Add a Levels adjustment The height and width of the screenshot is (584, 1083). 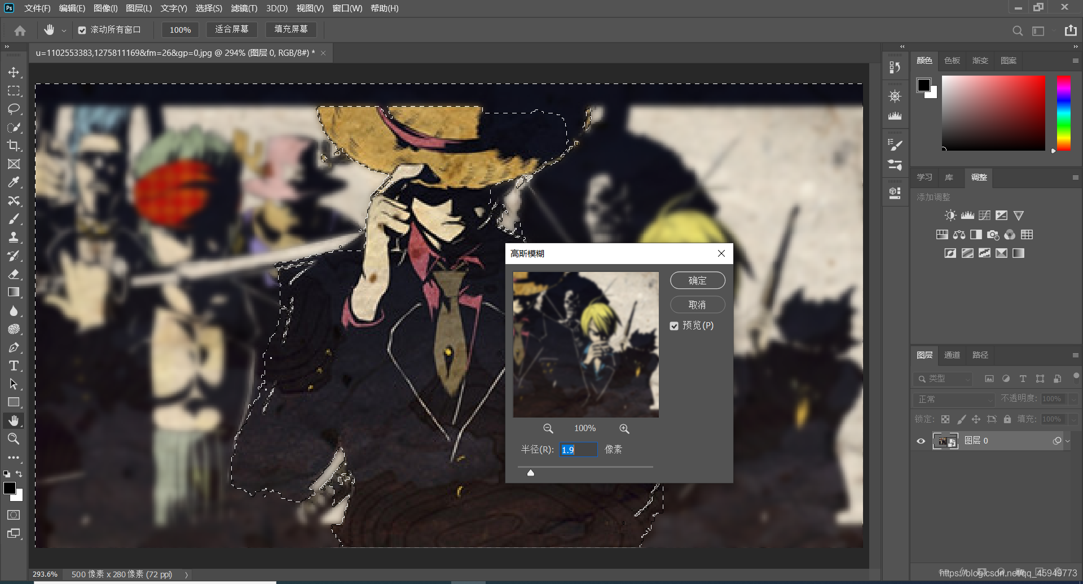point(967,216)
